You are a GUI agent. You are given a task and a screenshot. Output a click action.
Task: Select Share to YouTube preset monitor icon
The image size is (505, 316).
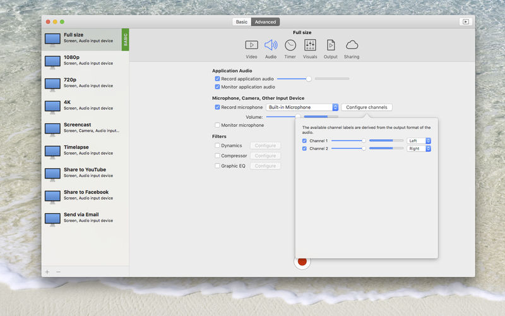pos(52,174)
